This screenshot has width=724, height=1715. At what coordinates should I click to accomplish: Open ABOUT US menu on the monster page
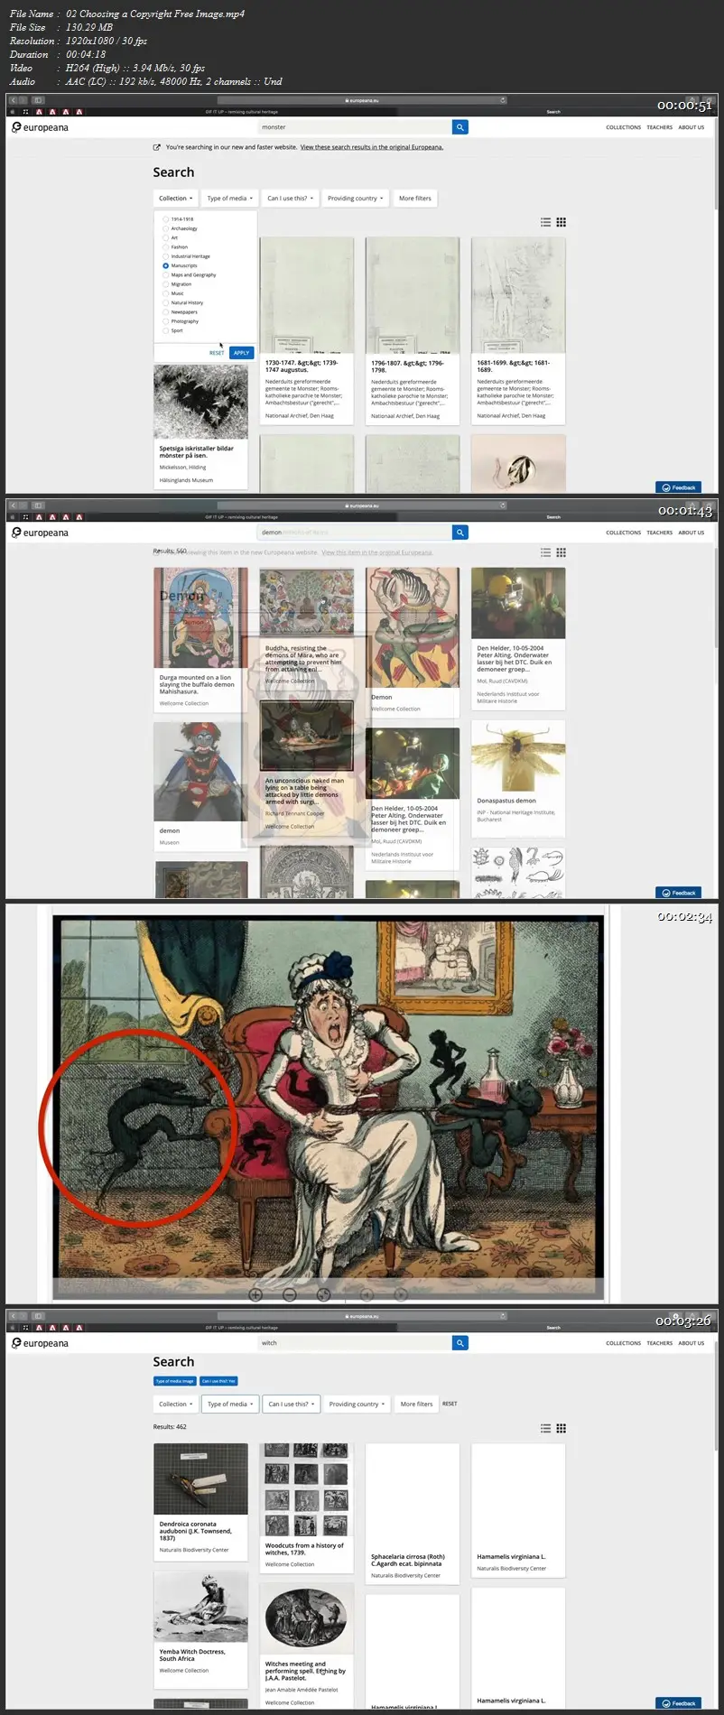691,127
